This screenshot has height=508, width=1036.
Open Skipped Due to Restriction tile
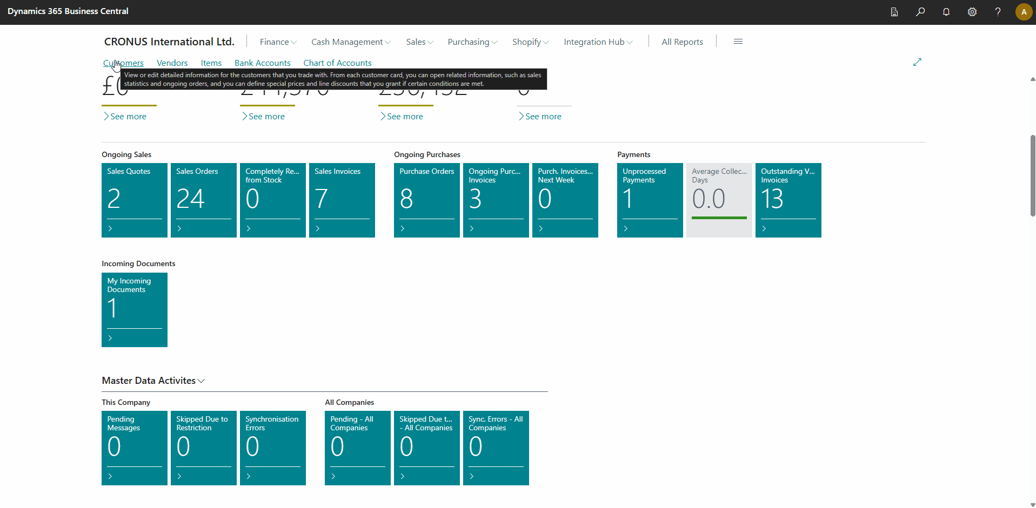click(204, 448)
